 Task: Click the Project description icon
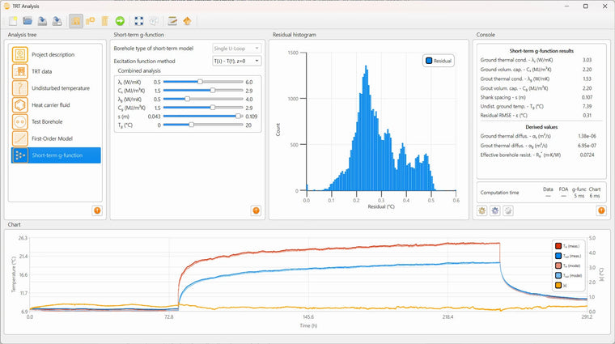pos(19,54)
